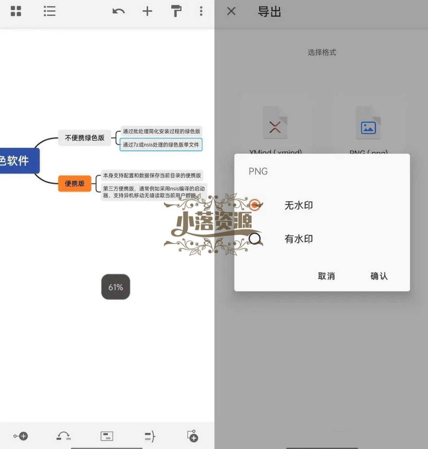Undo the last action
Image resolution: width=428 pixels, height=449 pixels.
[x=118, y=11]
